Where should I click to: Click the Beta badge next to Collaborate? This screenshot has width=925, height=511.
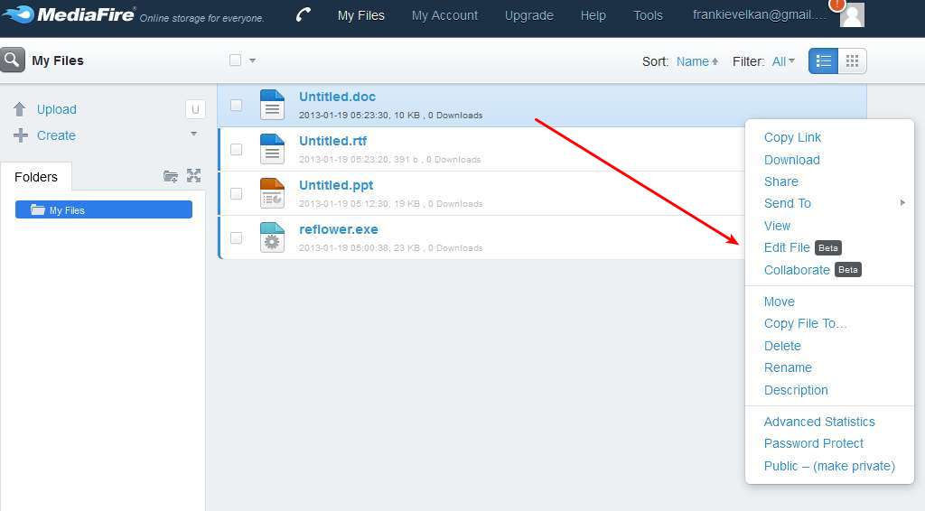[x=847, y=270]
